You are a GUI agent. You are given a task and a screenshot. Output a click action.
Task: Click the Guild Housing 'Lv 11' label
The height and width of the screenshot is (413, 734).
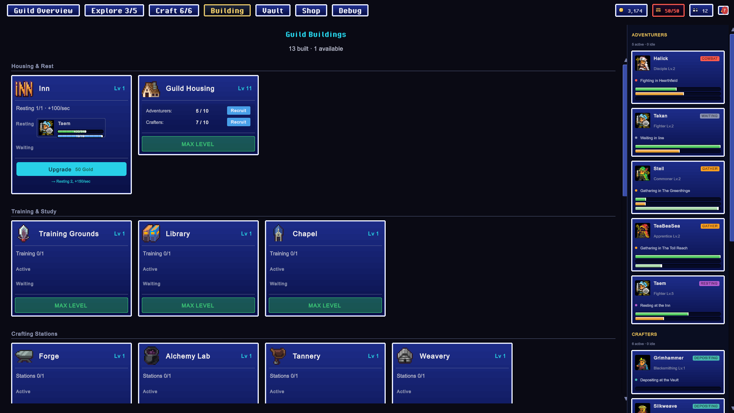pyautogui.click(x=245, y=88)
